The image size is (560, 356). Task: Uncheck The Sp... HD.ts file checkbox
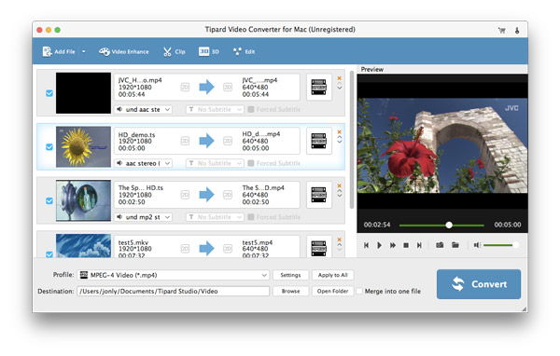(49, 200)
